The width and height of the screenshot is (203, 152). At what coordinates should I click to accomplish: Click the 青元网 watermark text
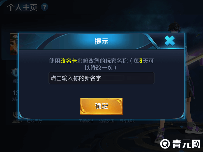pyautogui.click(x=187, y=144)
